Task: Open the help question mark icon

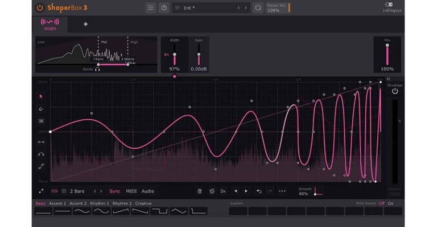Action: 164,8
